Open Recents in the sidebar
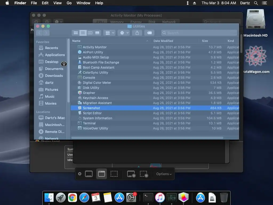The image size is (273, 205). point(51,48)
